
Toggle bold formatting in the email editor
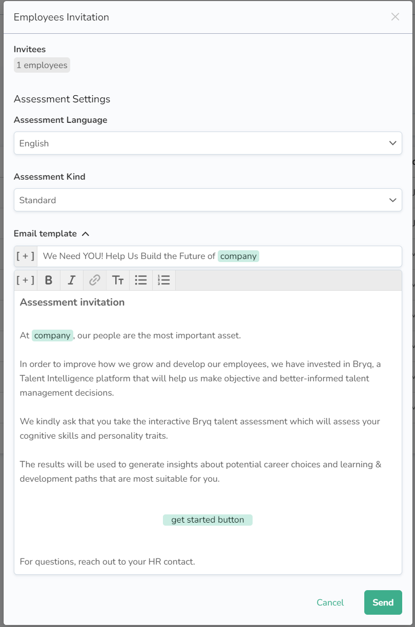tap(49, 280)
